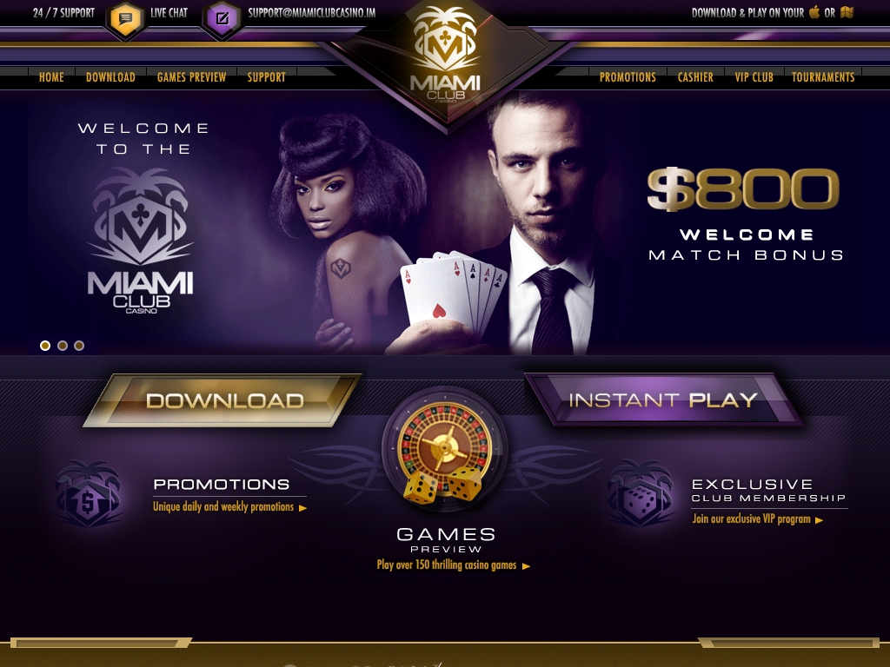Select the second banner slide dot
This screenshot has height=667, width=890.
(63, 346)
